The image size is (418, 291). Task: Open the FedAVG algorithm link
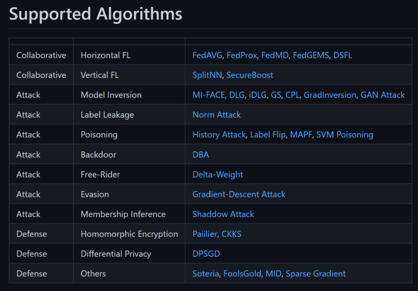pos(207,55)
